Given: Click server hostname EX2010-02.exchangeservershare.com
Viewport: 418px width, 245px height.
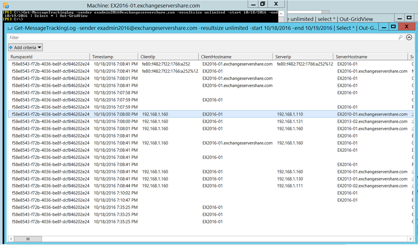Looking at the screenshot, I should [372, 186].
